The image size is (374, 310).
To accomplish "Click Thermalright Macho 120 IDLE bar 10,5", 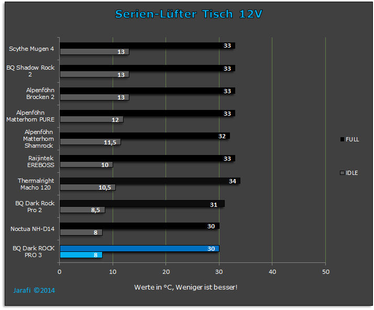I will (88, 187).
